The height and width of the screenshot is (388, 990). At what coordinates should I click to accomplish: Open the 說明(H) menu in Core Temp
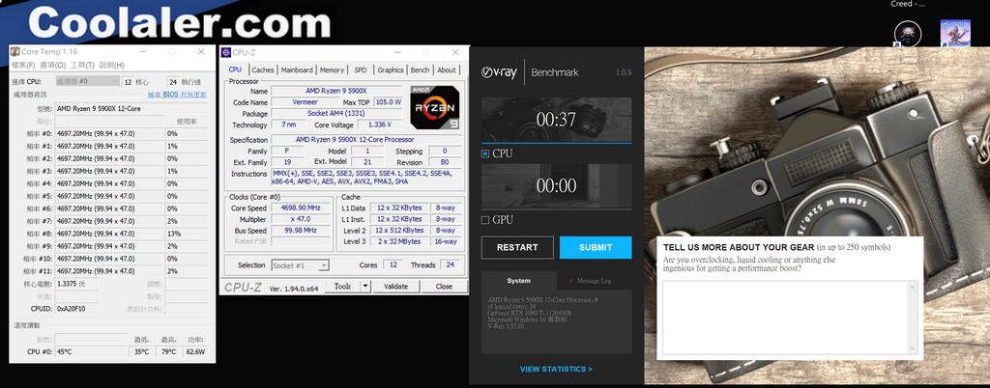coord(112,65)
